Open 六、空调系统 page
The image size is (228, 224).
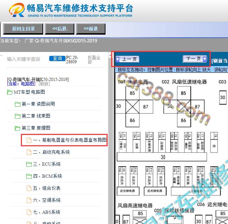pos(47,200)
